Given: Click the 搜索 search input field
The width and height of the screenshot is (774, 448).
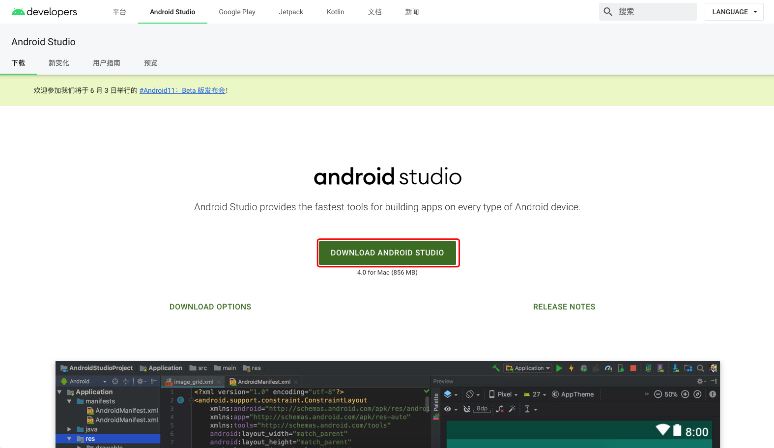Looking at the screenshot, I should (648, 12).
